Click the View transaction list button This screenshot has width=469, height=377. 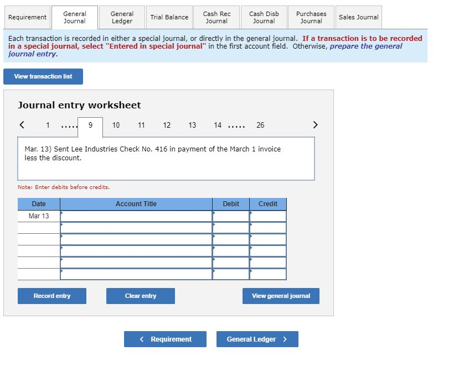tap(43, 76)
